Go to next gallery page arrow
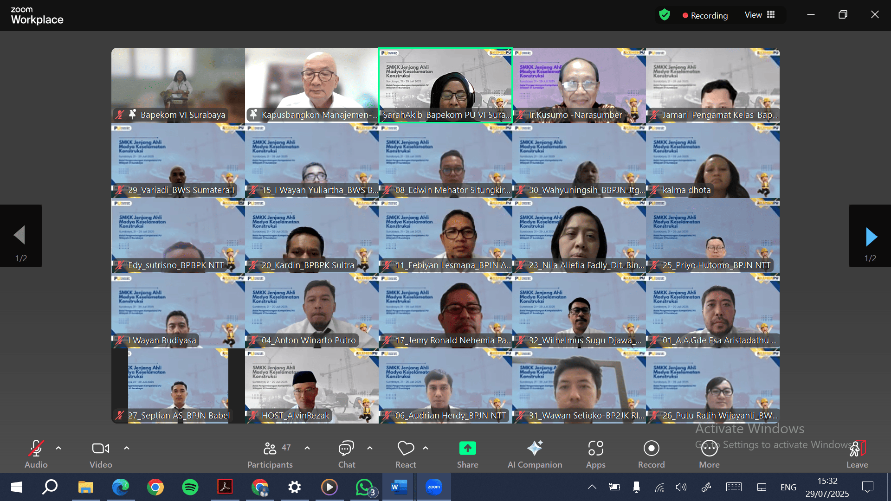 pos(870,236)
